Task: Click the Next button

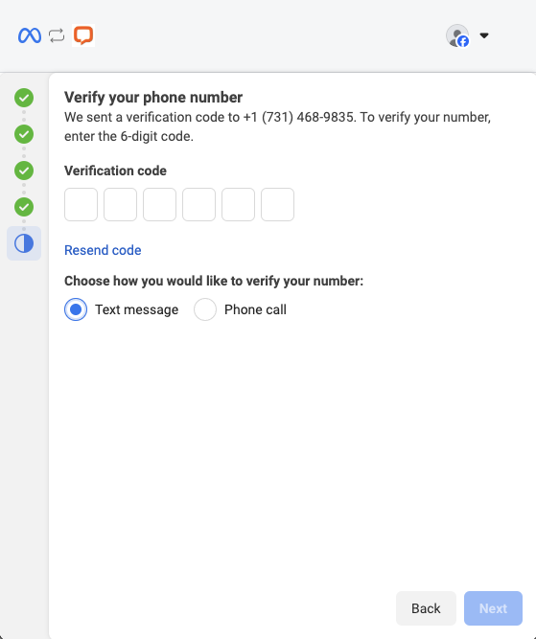Action: point(493,608)
